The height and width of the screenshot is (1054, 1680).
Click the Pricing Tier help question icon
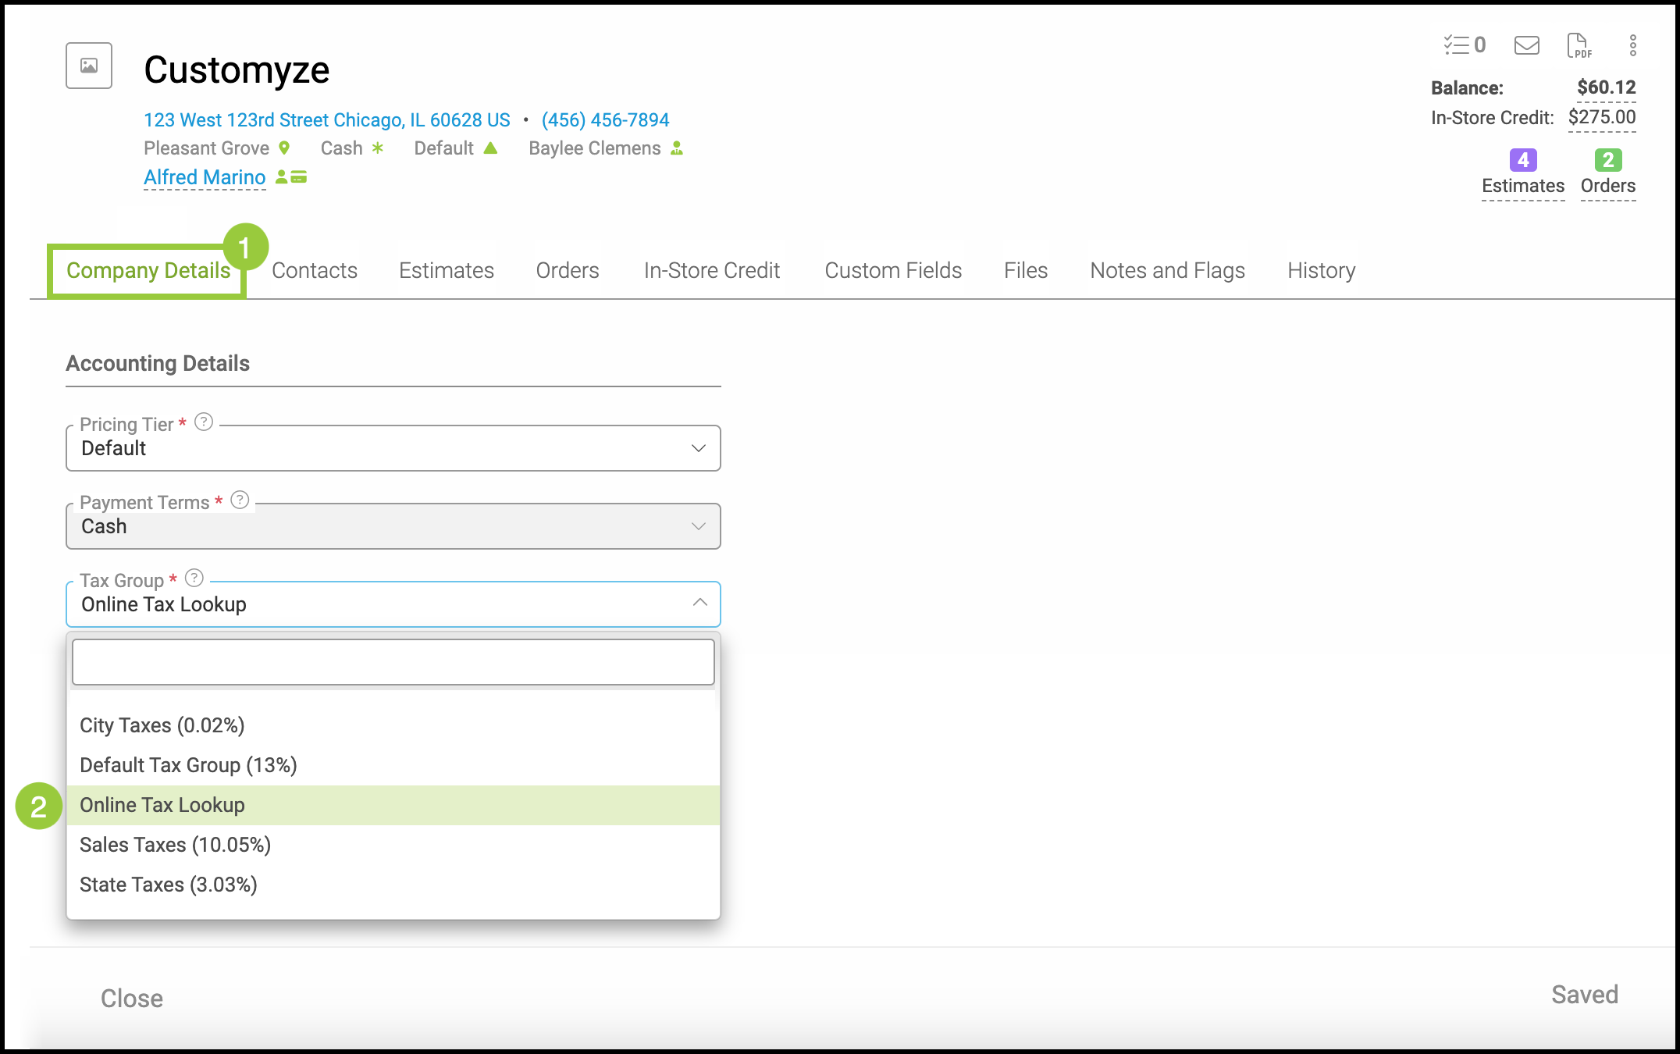coord(204,422)
